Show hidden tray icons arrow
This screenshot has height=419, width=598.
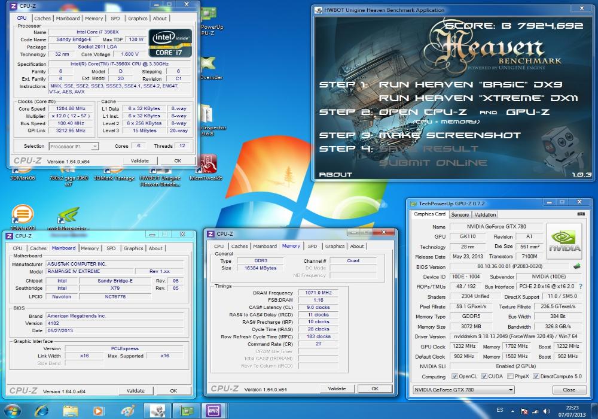coord(512,411)
